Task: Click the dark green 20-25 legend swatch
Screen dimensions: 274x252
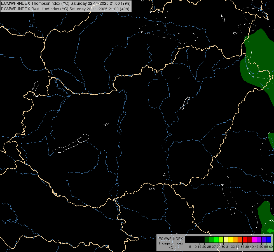Action: point(207,239)
